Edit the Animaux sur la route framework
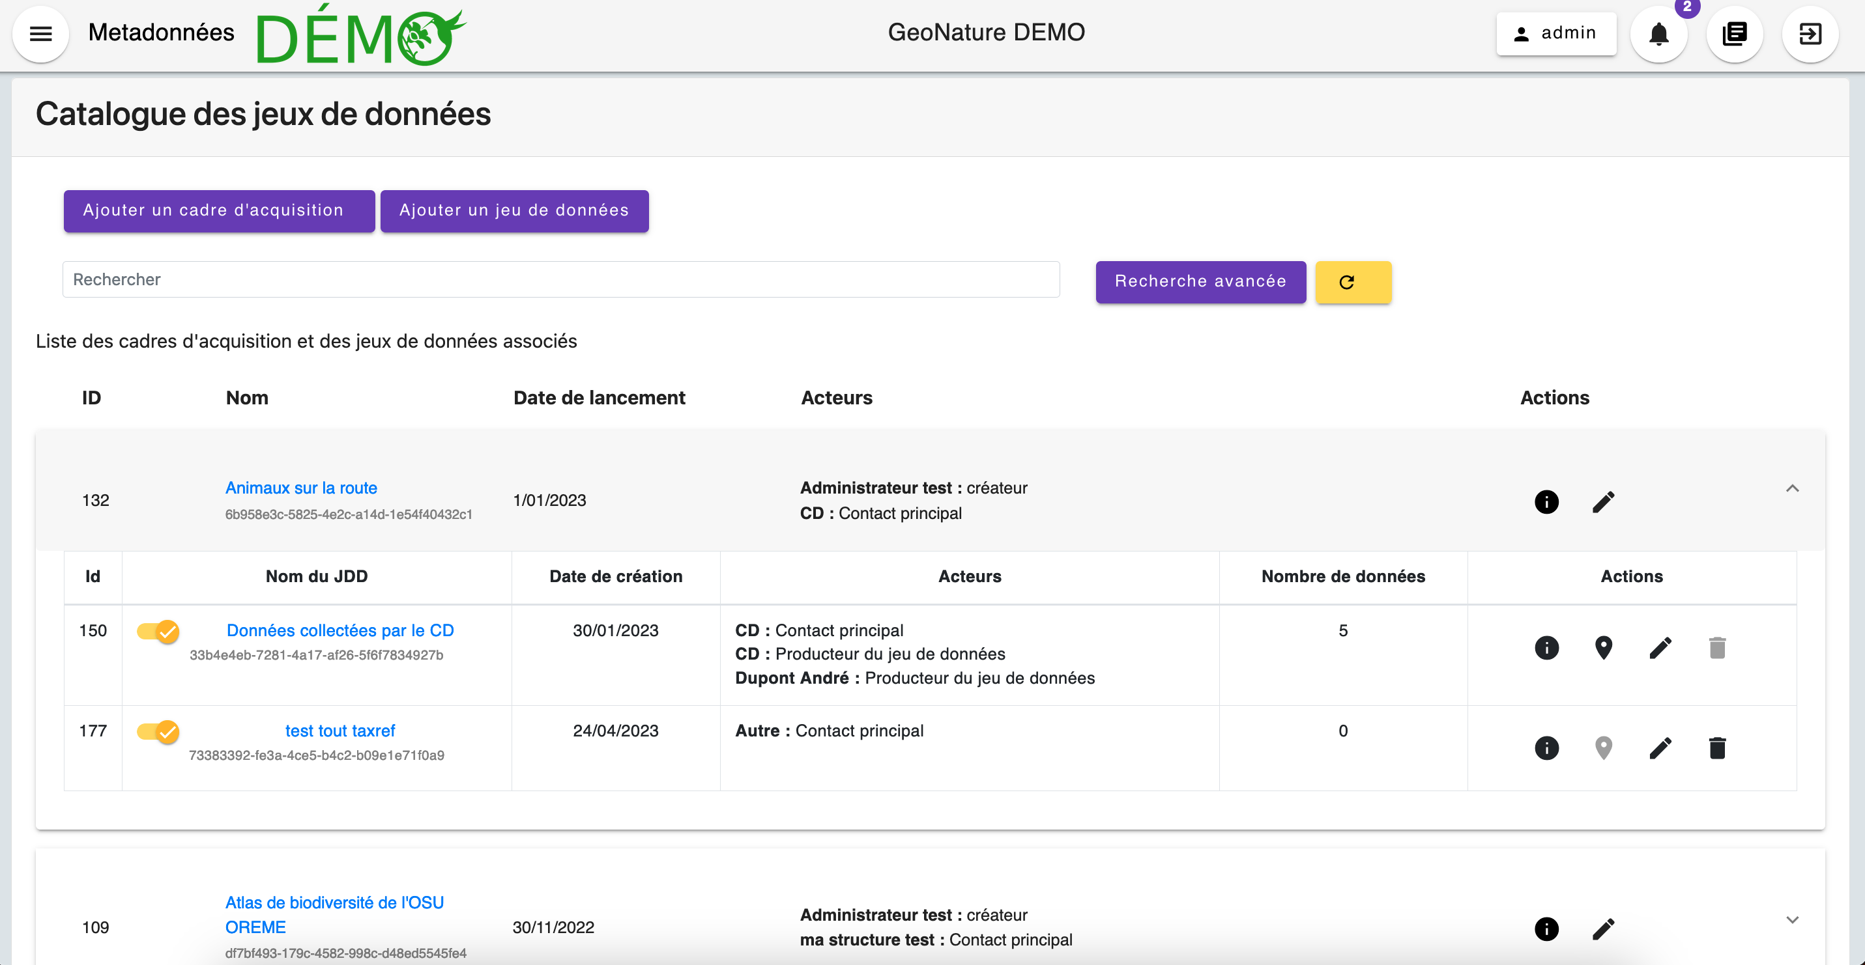The width and height of the screenshot is (1865, 965). click(1604, 501)
